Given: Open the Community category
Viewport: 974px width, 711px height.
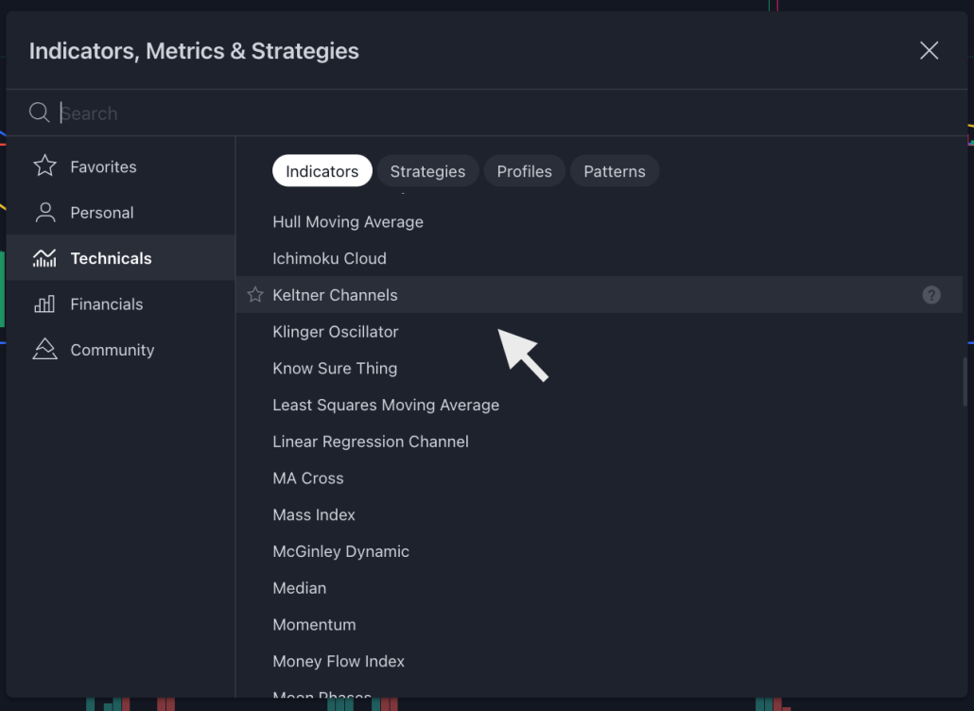Looking at the screenshot, I should point(120,350).
